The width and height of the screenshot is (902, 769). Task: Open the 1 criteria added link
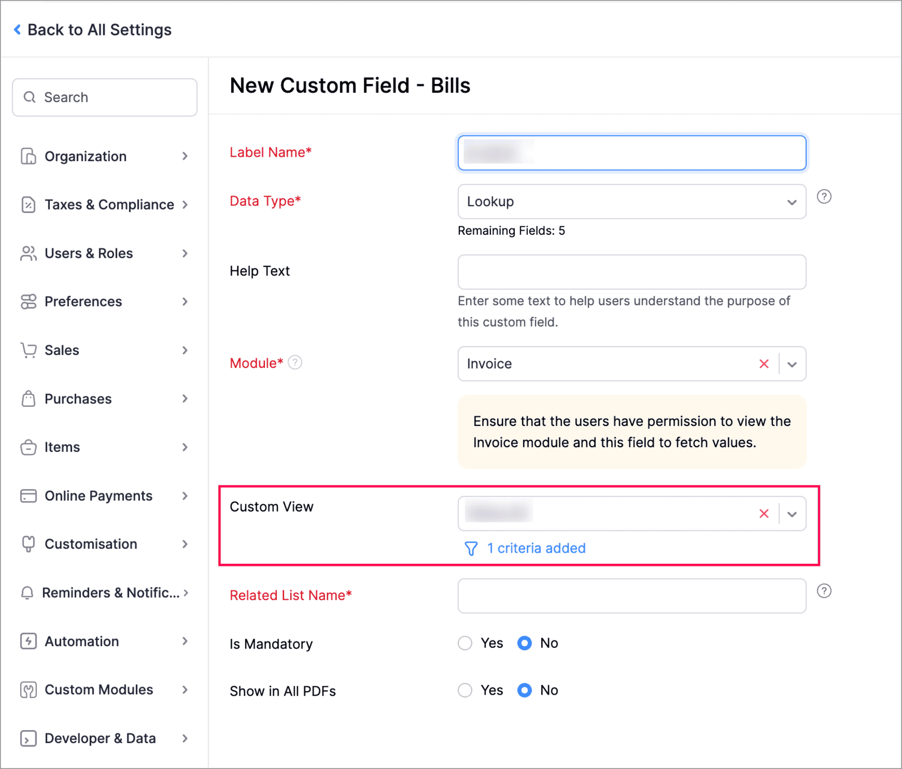click(536, 548)
